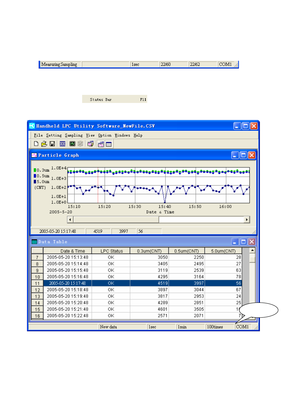
Task: Click the blue 0.5um legend swatch
Action: pos(35,176)
